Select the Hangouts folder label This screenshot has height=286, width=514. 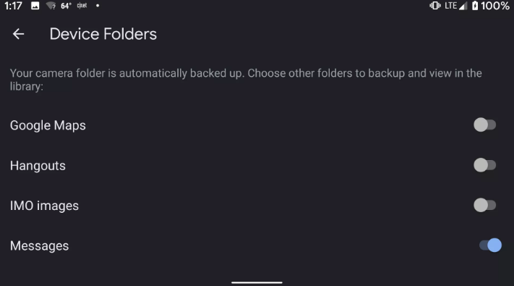point(38,166)
